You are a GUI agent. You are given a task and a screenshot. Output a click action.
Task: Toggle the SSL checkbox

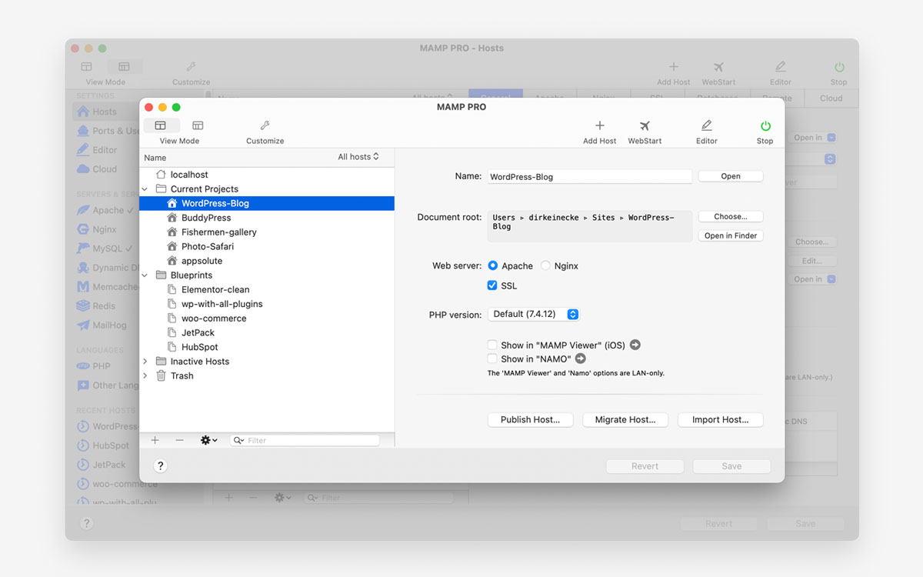tap(492, 285)
